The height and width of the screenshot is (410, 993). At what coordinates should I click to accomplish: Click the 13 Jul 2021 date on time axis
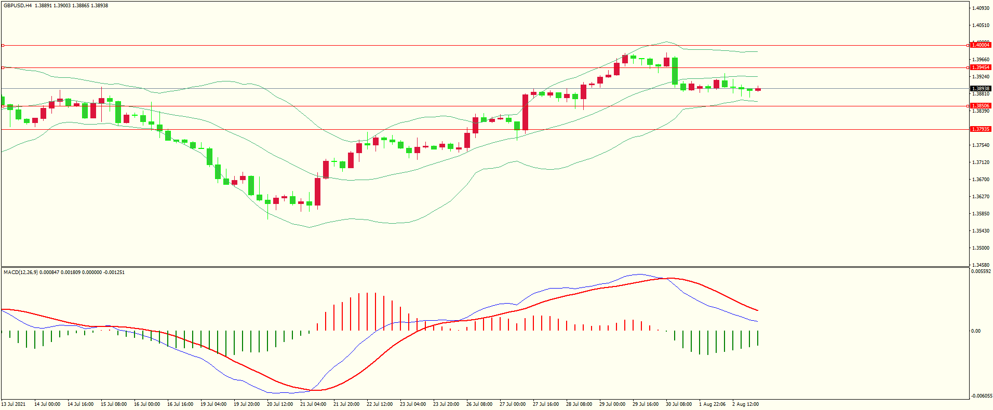pos(14,404)
